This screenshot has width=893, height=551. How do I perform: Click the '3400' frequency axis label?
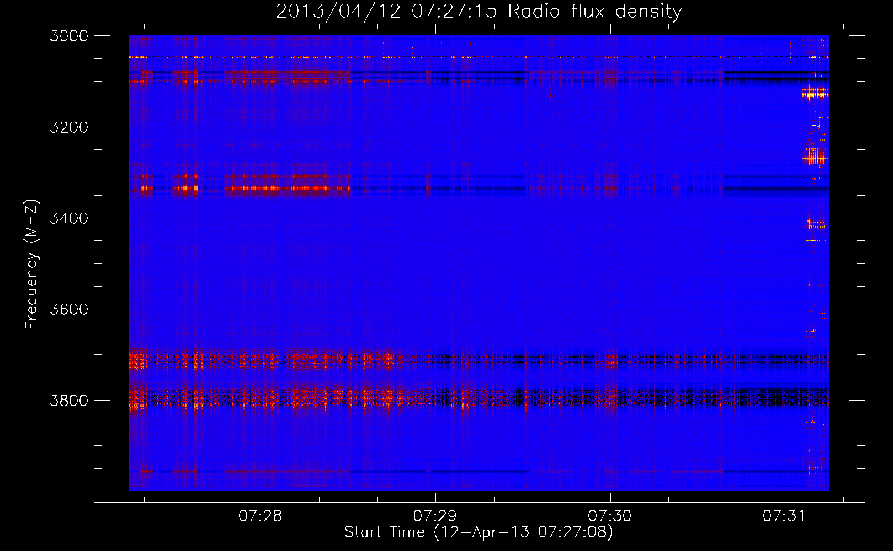coord(69,218)
